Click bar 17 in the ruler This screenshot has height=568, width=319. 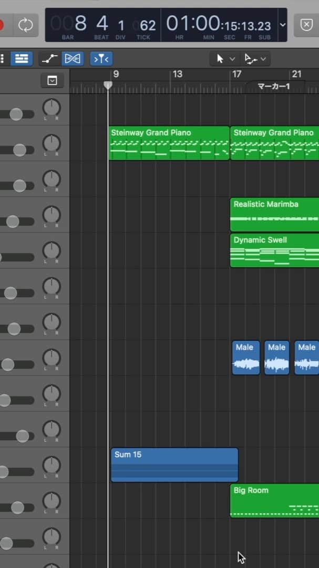click(x=236, y=74)
